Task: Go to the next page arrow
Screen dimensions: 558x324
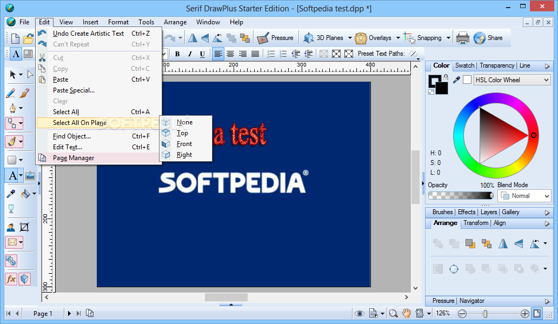Action: (x=69, y=313)
